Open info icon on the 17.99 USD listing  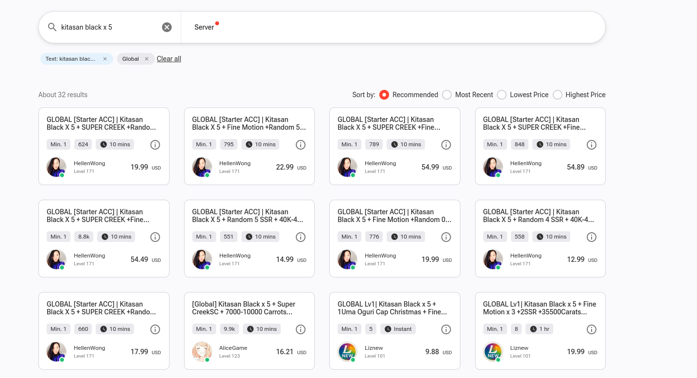155,329
